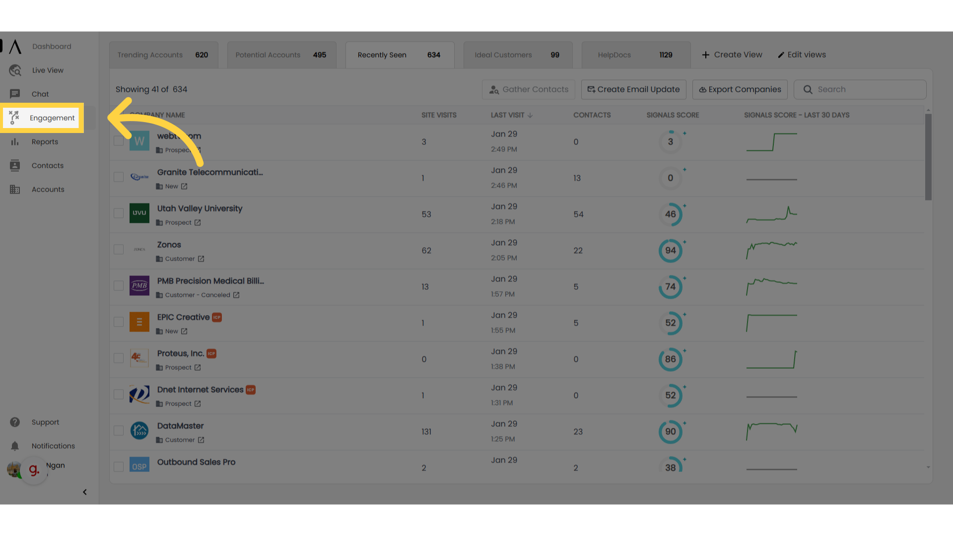Open external link icon for PMB Precision Medical
953x536 pixels.
[x=236, y=295]
